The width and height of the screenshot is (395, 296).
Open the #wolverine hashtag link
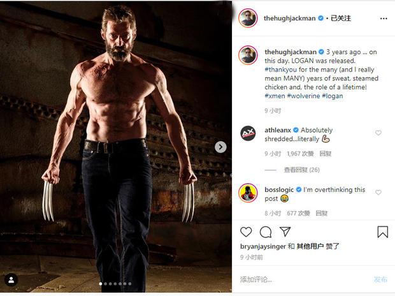pyautogui.click(x=303, y=96)
